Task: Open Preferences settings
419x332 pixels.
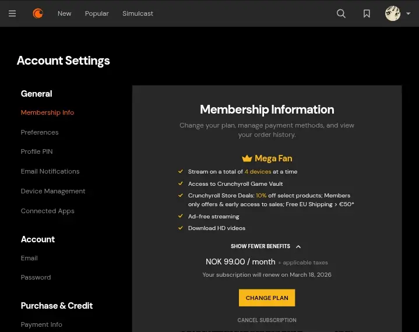Action: [x=40, y=132]
